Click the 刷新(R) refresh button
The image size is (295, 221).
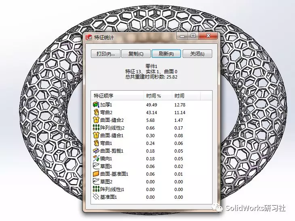166,54
